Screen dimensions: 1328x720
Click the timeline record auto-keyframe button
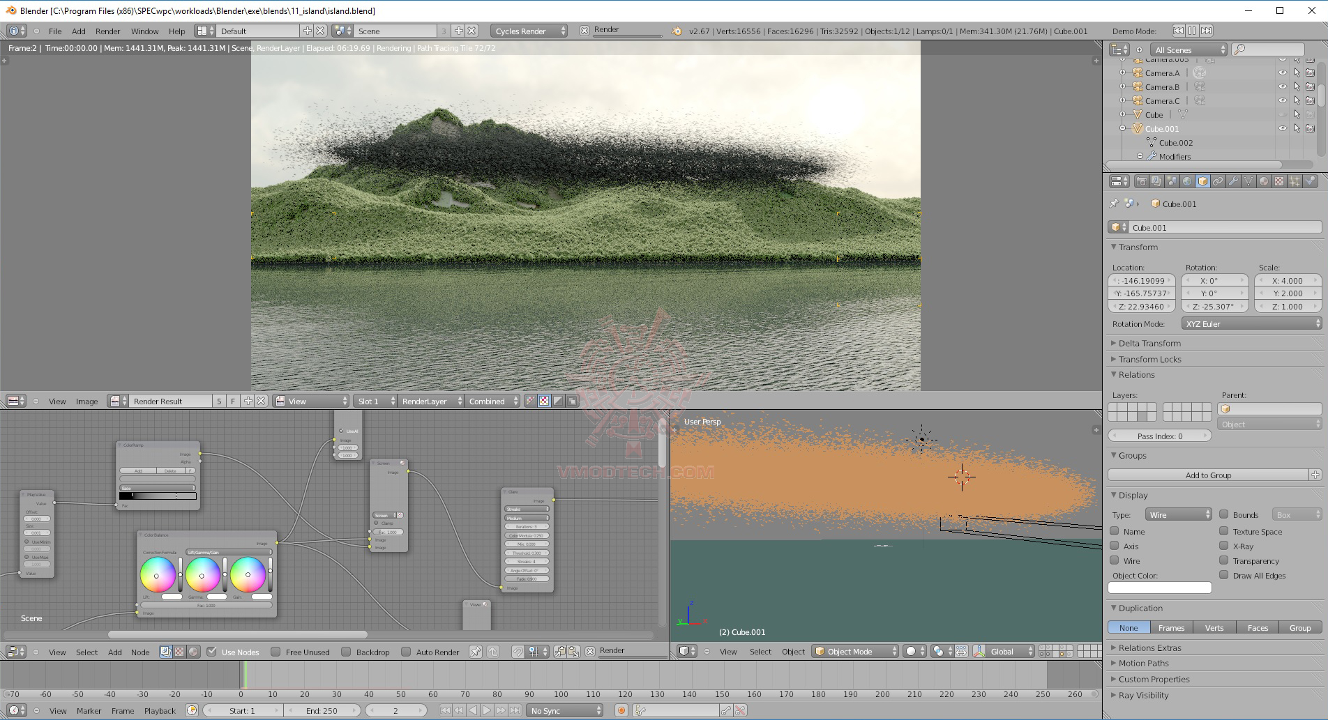[621, 710]
